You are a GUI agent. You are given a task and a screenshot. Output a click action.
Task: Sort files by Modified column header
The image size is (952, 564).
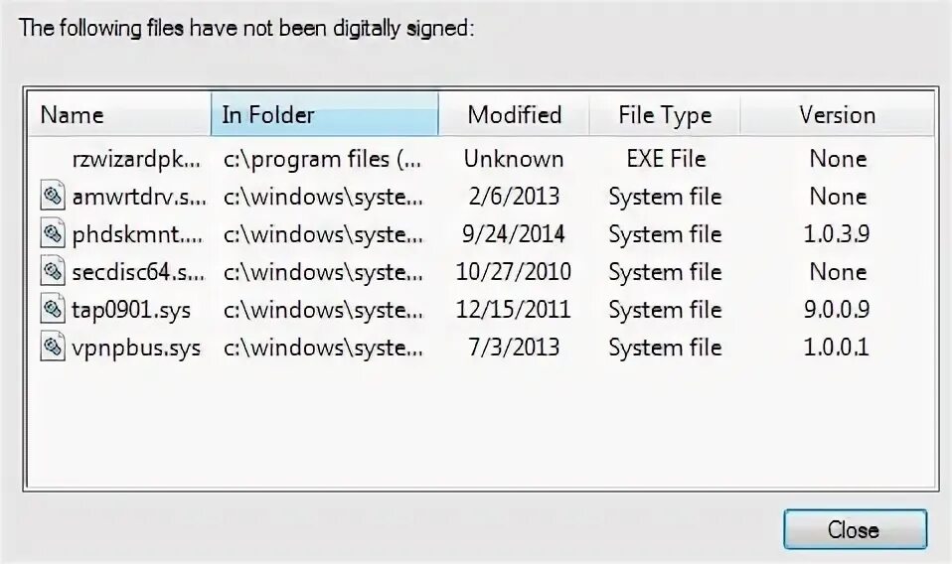(x=514, y=114)
